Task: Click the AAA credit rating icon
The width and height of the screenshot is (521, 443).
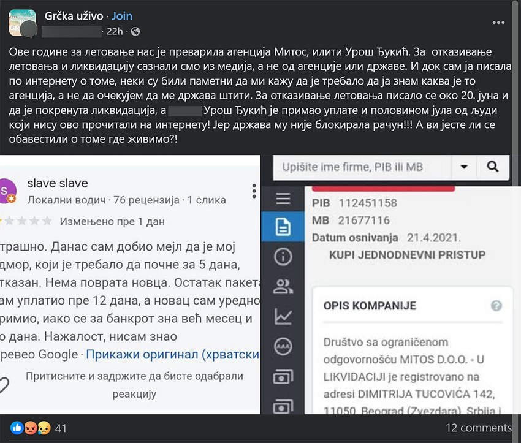Action: 283,346
